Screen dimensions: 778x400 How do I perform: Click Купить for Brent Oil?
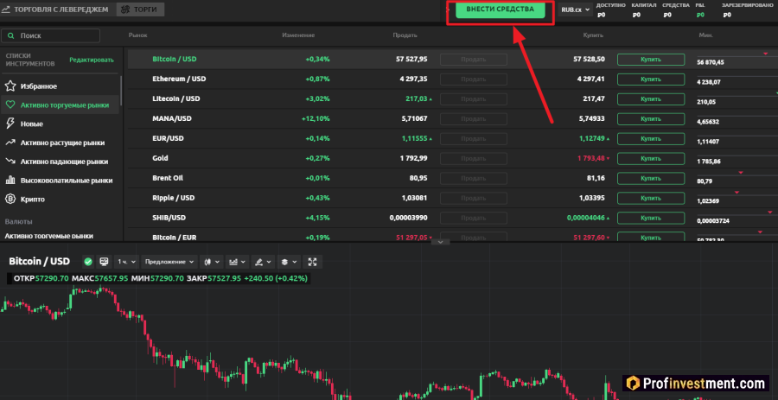pos(650,179)
